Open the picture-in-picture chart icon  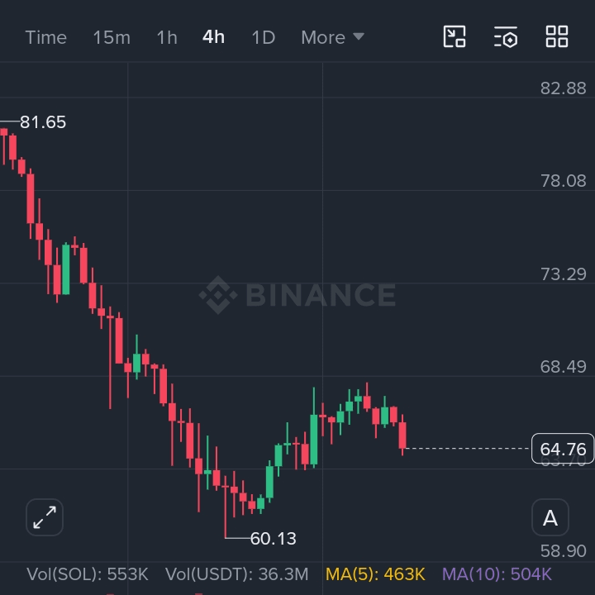tap(455, 37)
